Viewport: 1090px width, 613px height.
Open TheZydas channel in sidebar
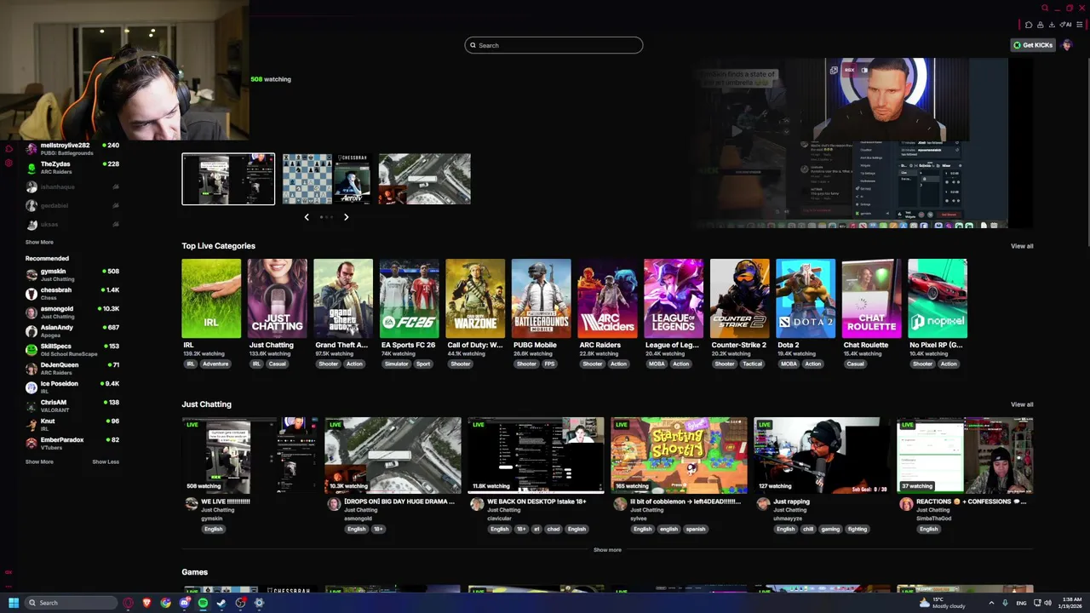point(72,168)
